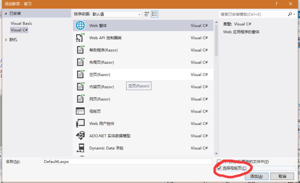
Task: Collapse the 已安装 tree node
Action: 6,13
